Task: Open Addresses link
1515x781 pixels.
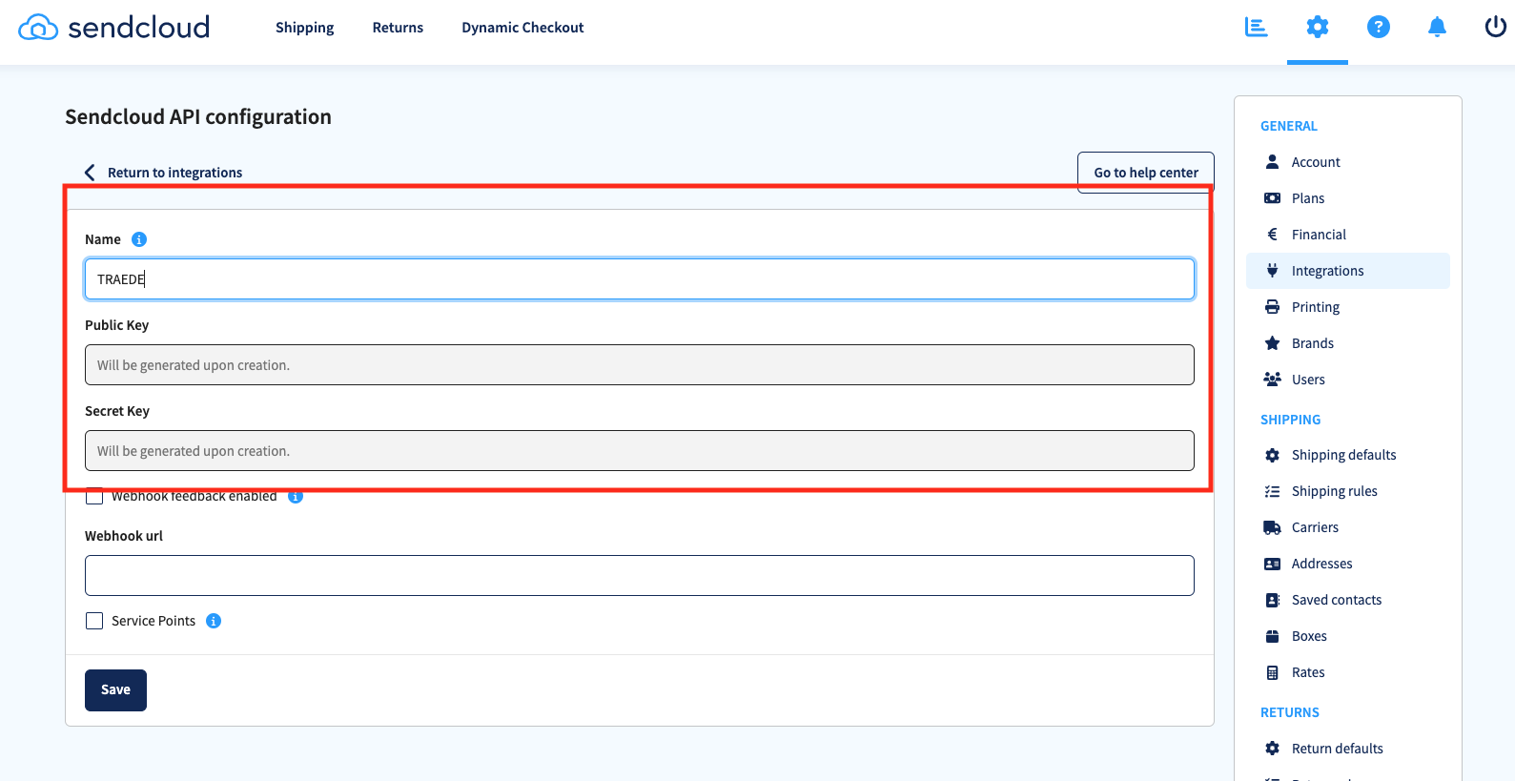Action: 1321,564
